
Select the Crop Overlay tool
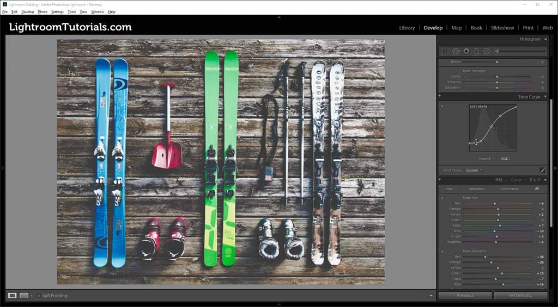pyautogui.click(x=445, y=51)
